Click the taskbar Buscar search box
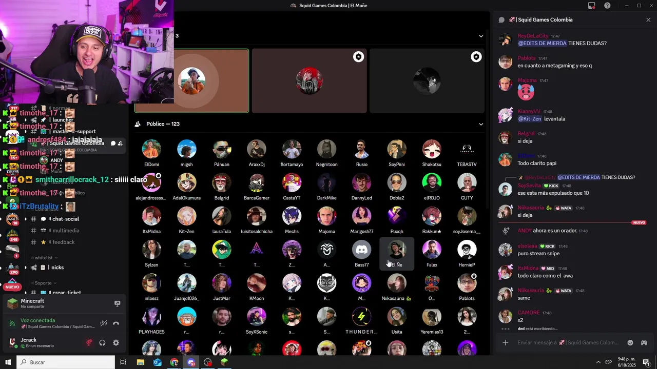 (x=66, y=362)
